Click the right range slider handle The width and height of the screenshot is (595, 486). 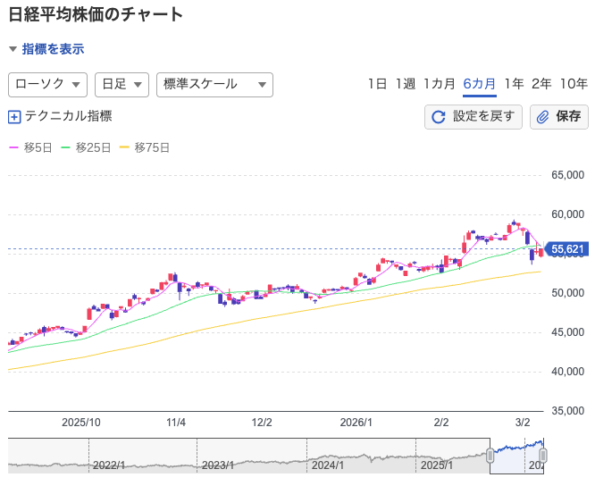click(542, 456)
